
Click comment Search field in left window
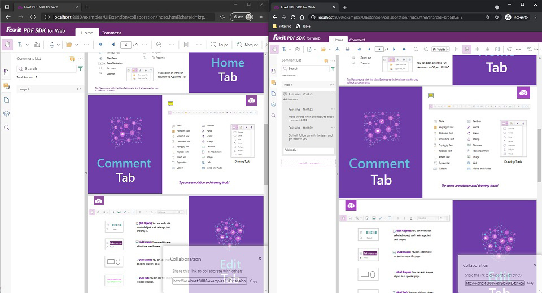click(x=47, y=69)
